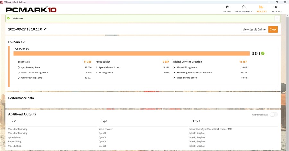Click the PCMark 10 logo
Viewport: 289px width, 151px height.
click(31, 10)
